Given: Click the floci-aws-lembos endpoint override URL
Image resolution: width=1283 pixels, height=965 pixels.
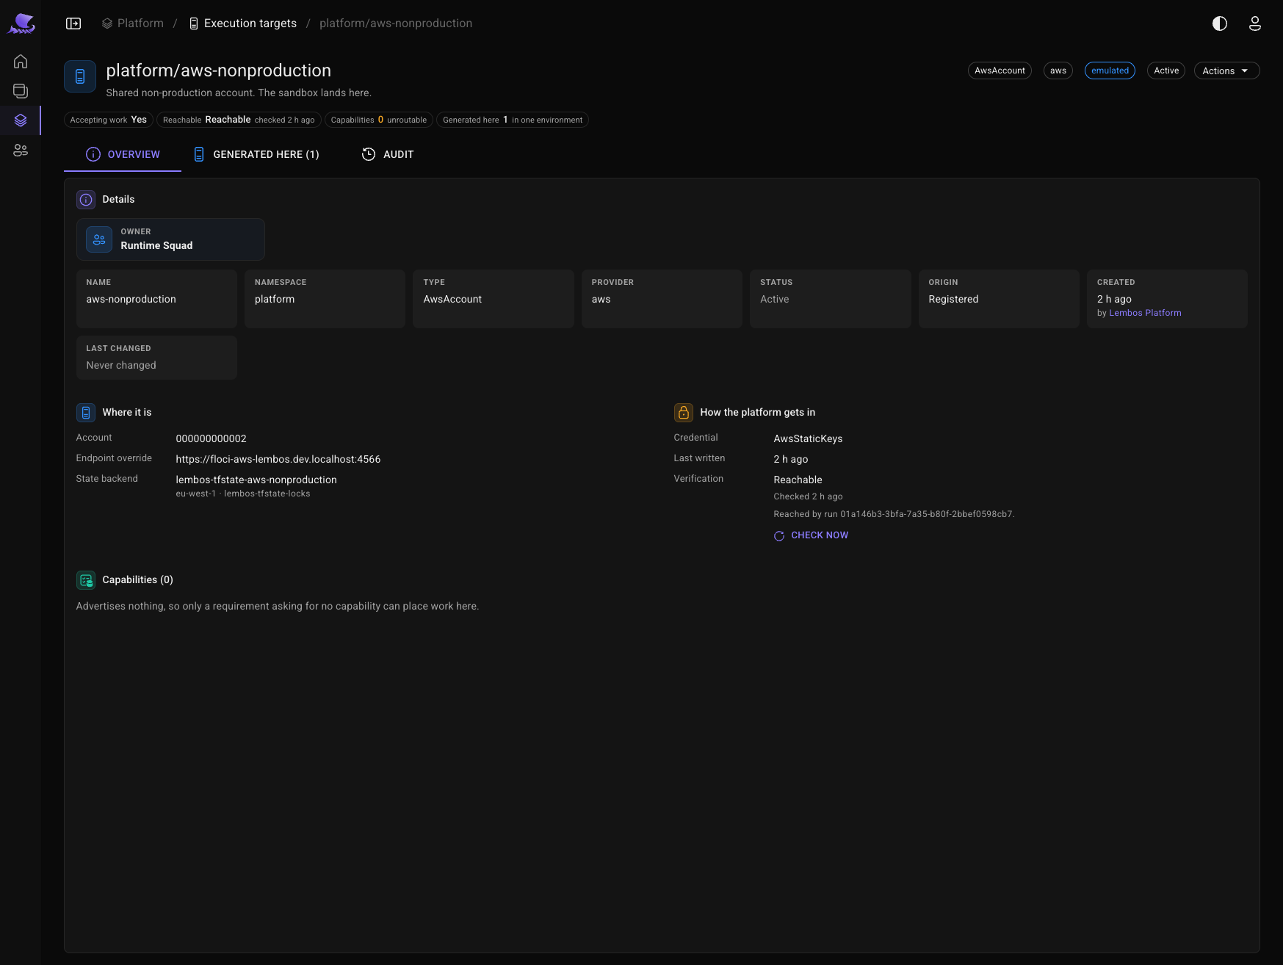Looking at the screenshot, I should (278, 459).
